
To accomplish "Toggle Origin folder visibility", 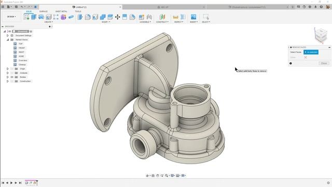I will pyautogui.click(x=12, y=69).
